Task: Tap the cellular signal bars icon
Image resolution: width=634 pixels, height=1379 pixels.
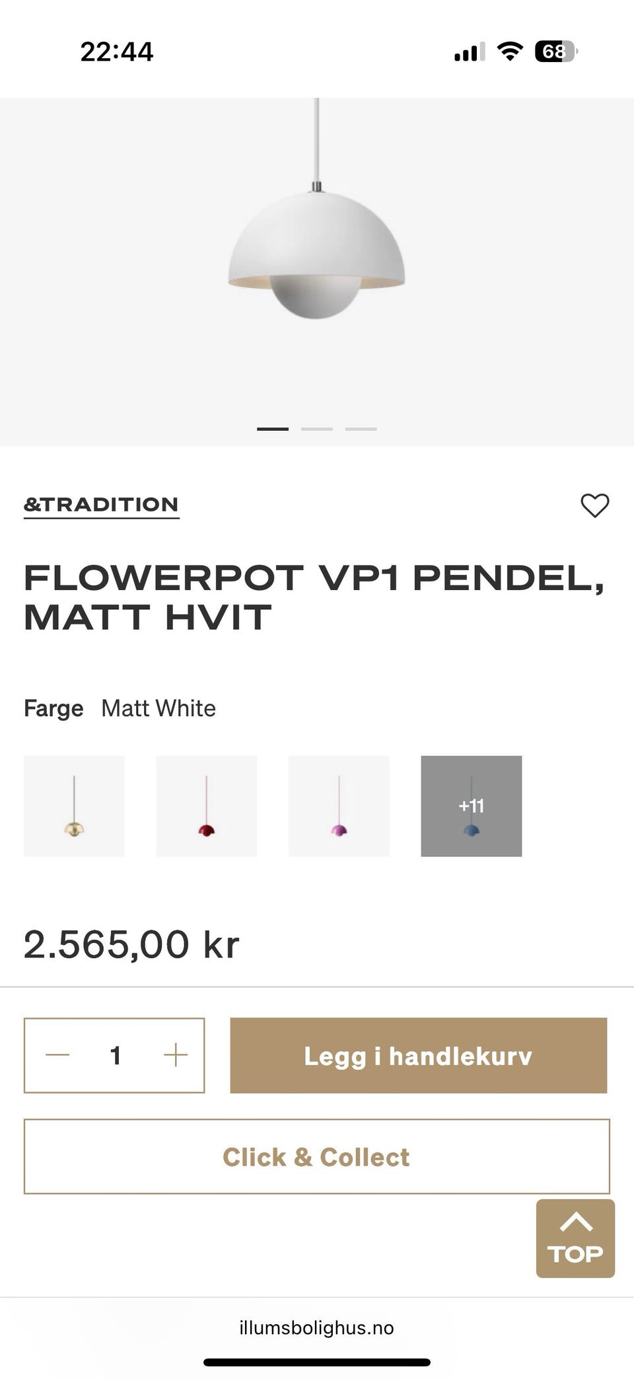Action: pyautogui.click(x=470, y=52)
